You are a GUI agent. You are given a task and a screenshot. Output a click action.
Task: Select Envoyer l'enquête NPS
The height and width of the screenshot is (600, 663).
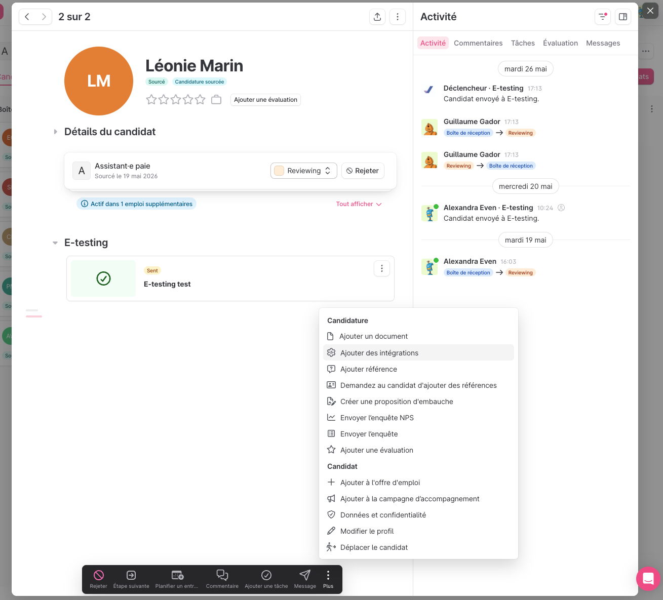pyautogui.click(x=418, y=418)
